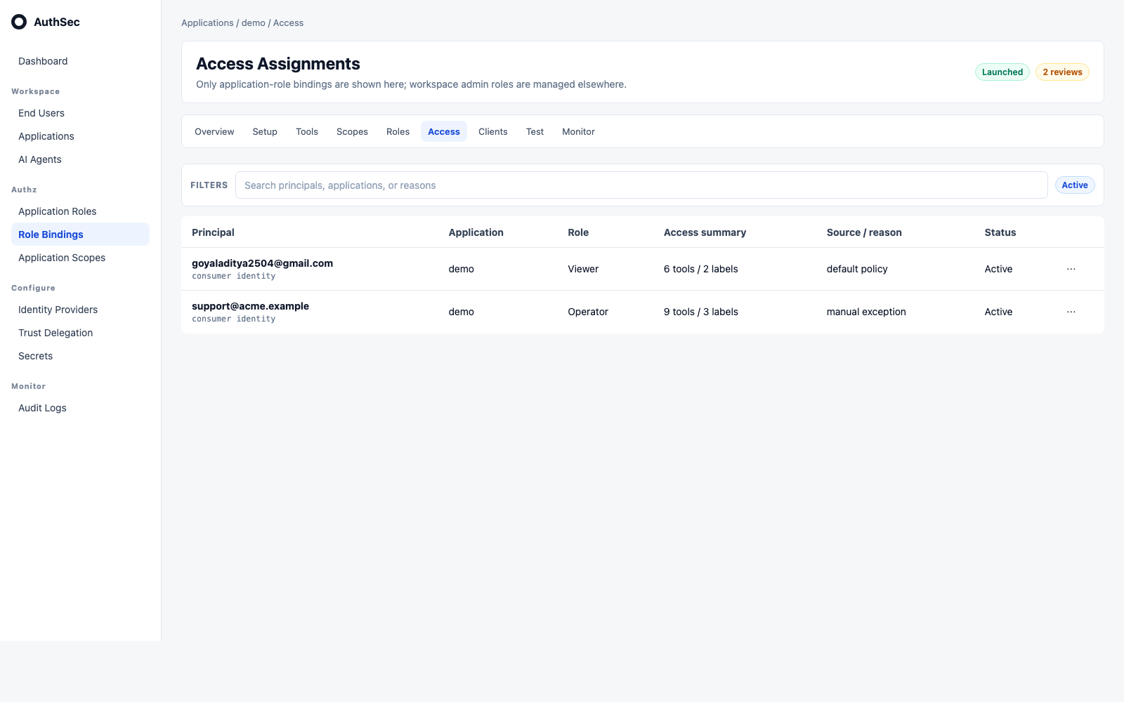This screenshot has width=1124, height=702.
Task: Click the Application column header
Action: click(x=476, y=232)
